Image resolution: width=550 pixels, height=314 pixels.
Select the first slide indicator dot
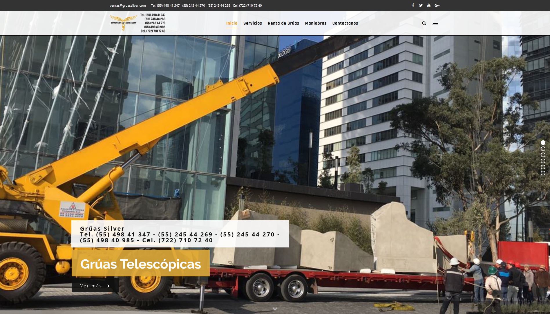pyautogui.click(x=543, y=143)
